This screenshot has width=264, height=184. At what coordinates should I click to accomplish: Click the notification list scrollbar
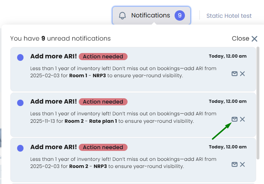pyautogui.click(x=258, y=103)
